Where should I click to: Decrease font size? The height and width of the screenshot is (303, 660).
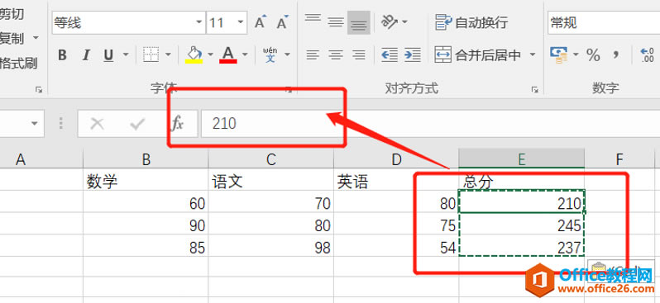tap(283, 22)
